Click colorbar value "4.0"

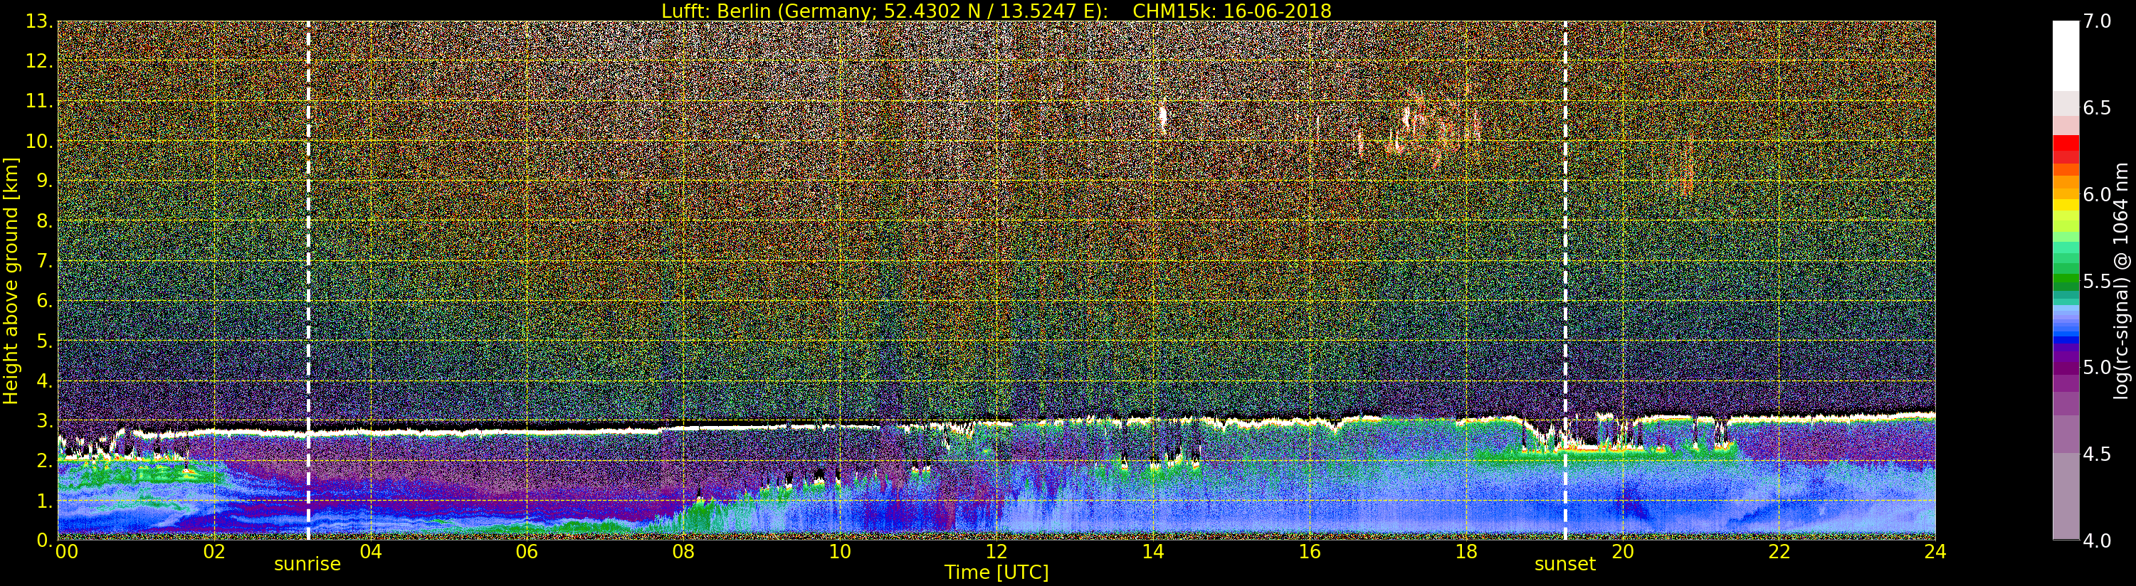tap(2097, 540)
